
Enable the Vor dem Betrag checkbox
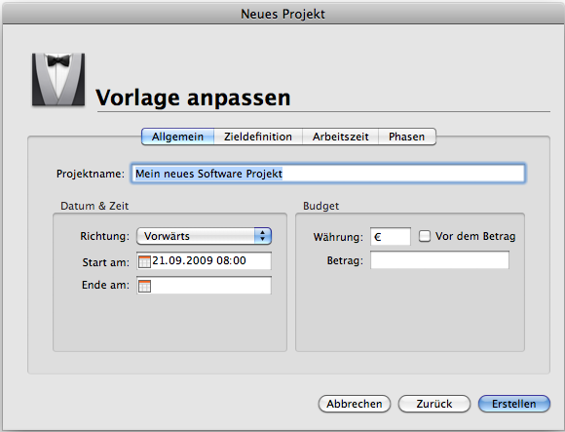coord(425,236)
